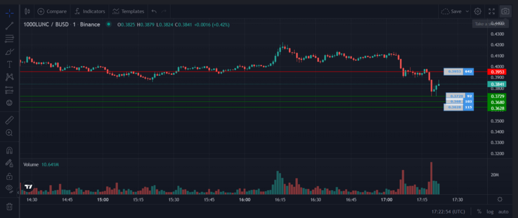This screenshot has height=218, width=518.
Task: Expand the Save dropdown arrow
Action: (467, 11)
